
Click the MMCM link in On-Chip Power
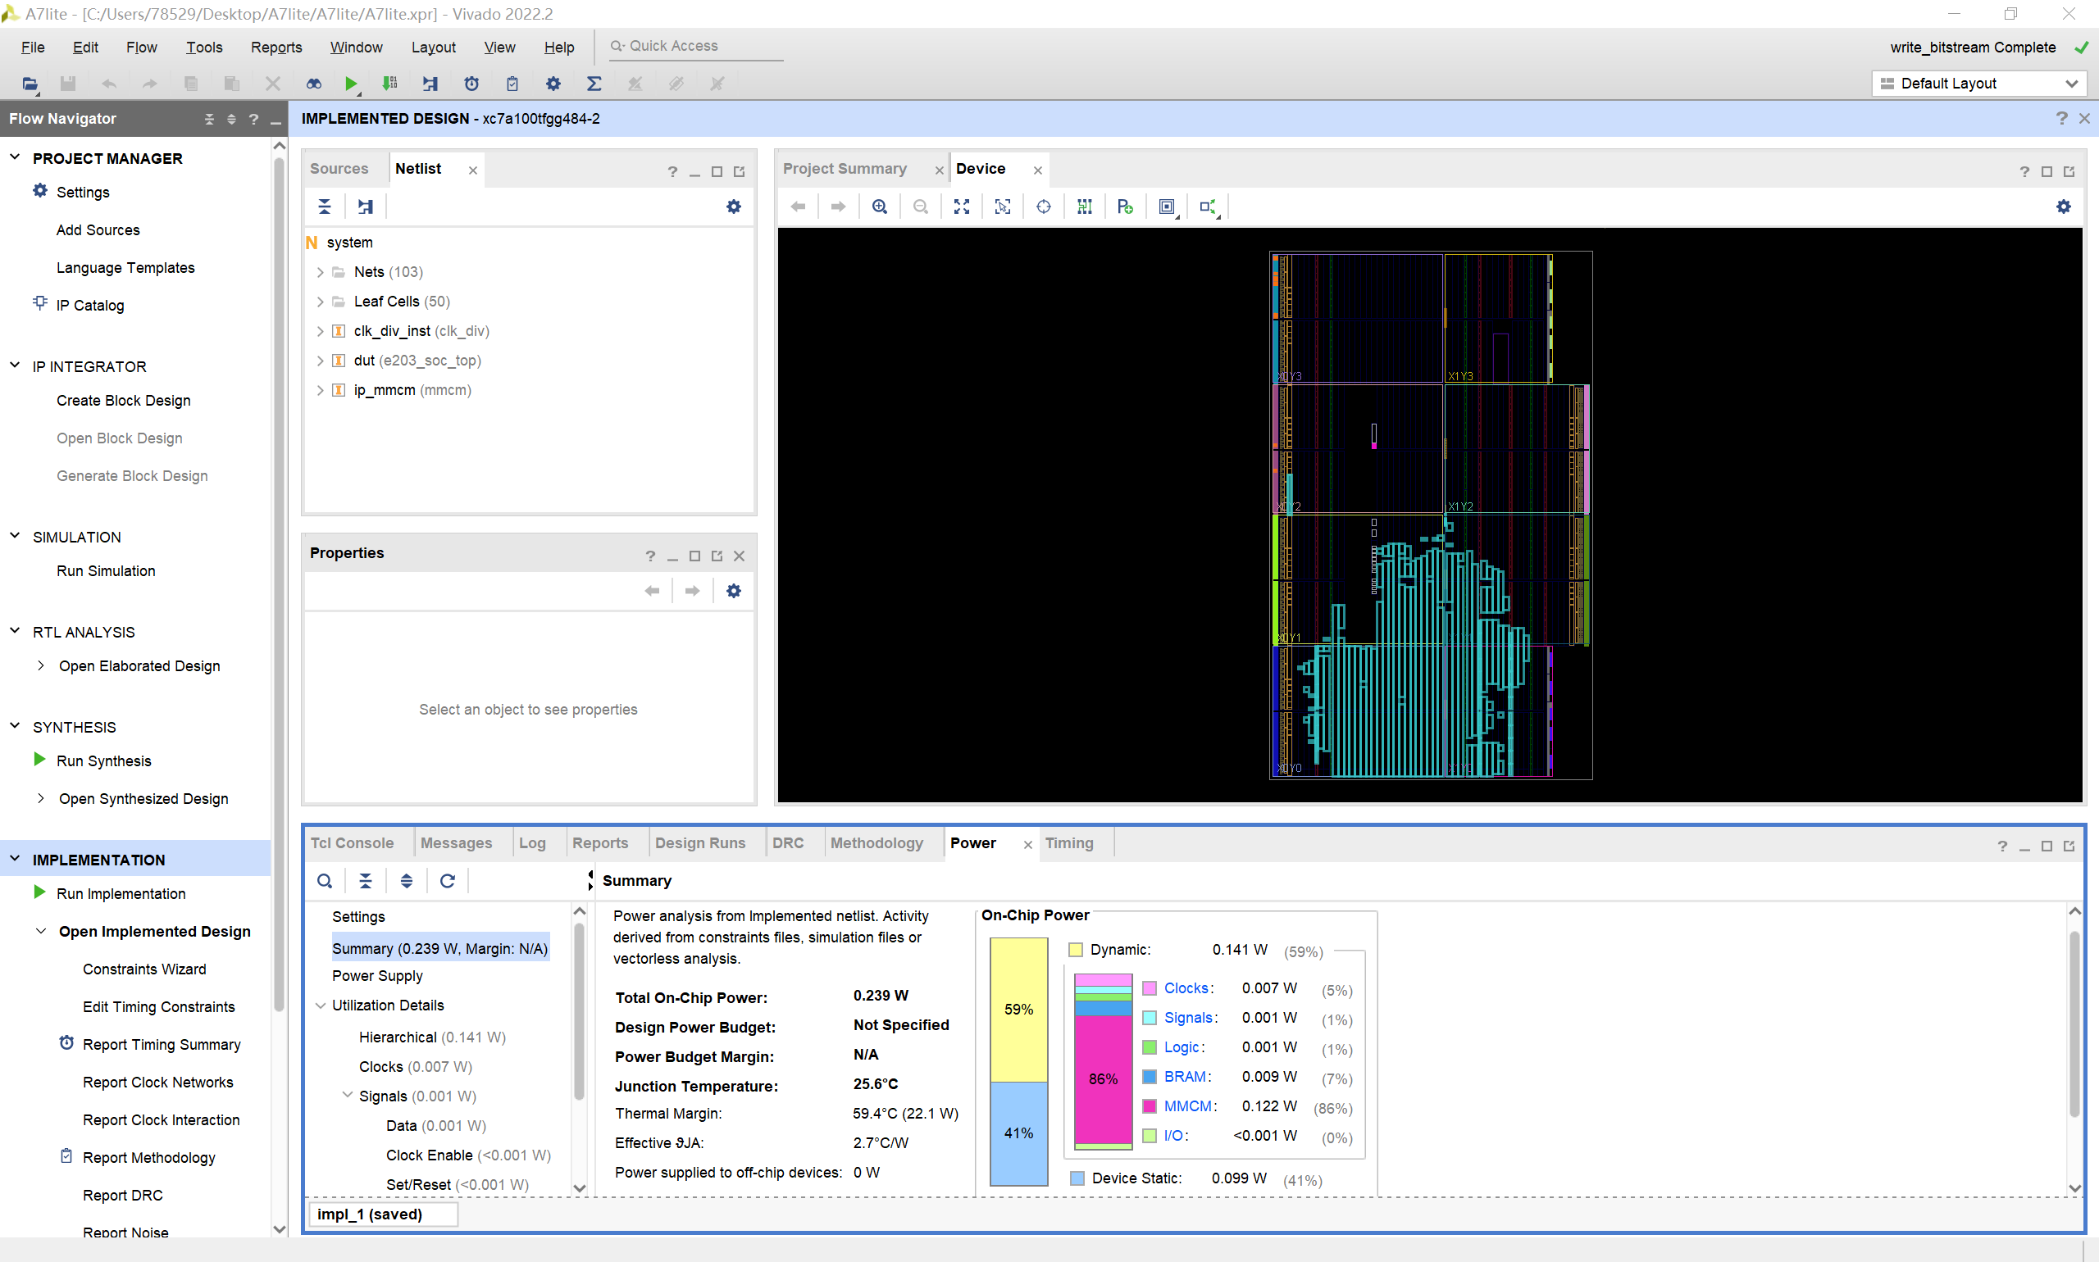[x=1187, y=1105]
